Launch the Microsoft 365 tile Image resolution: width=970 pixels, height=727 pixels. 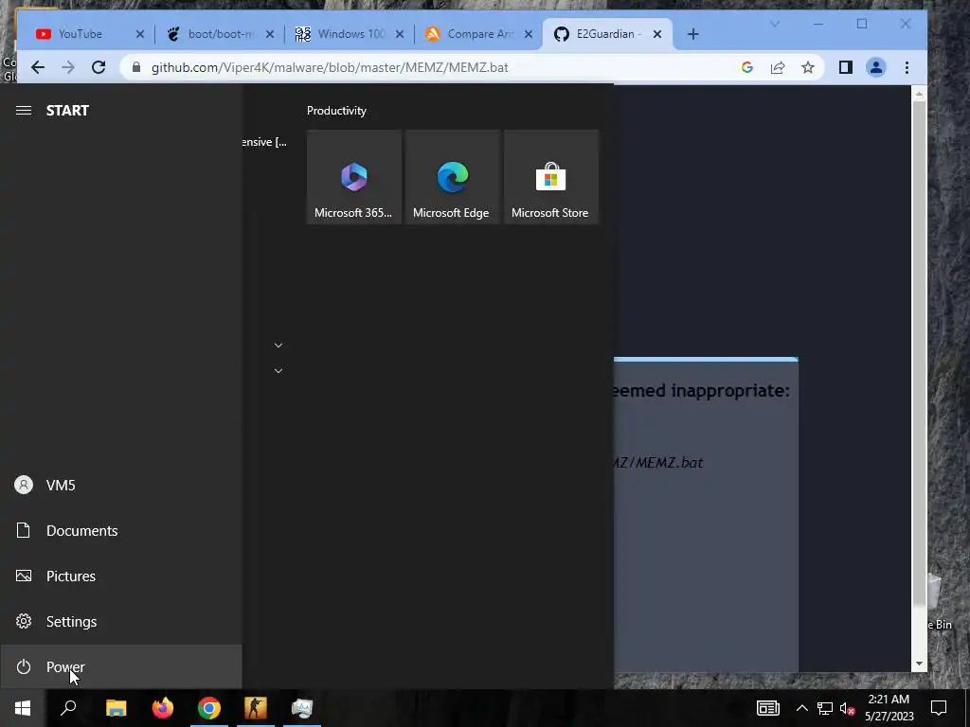354,177
